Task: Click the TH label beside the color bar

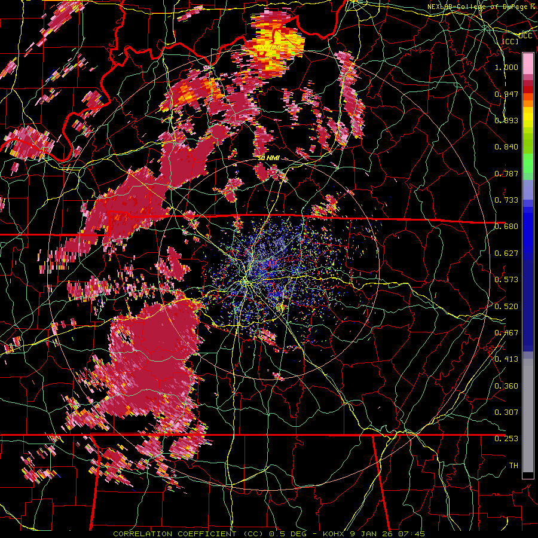Action: (x=513, y=466)
